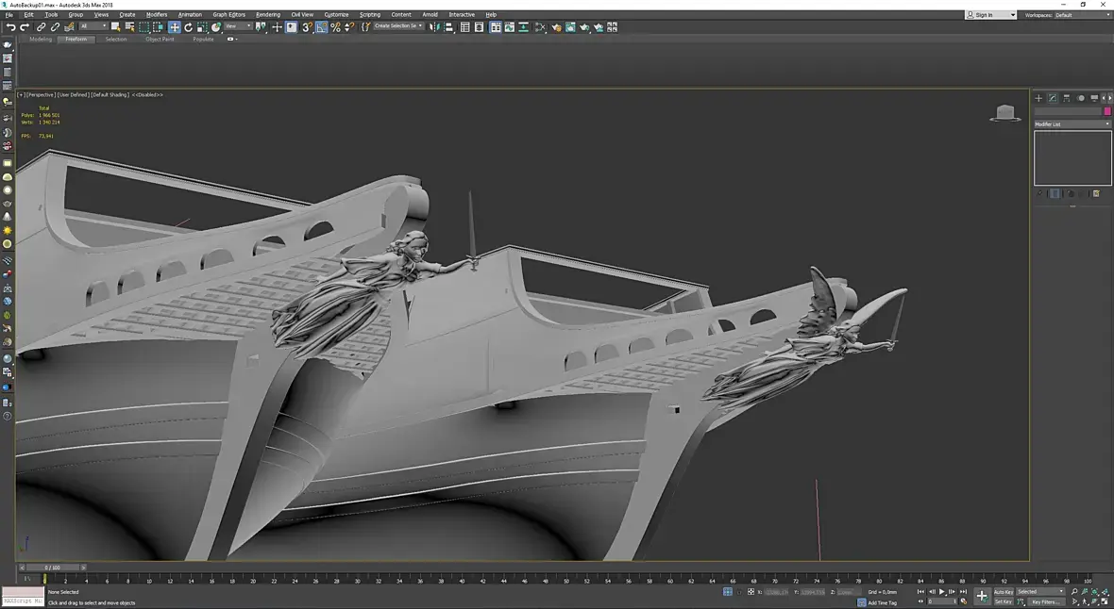Click the Play Animation button
The width and height of the screenshot is (1114, 609).
tap(941, 592)
